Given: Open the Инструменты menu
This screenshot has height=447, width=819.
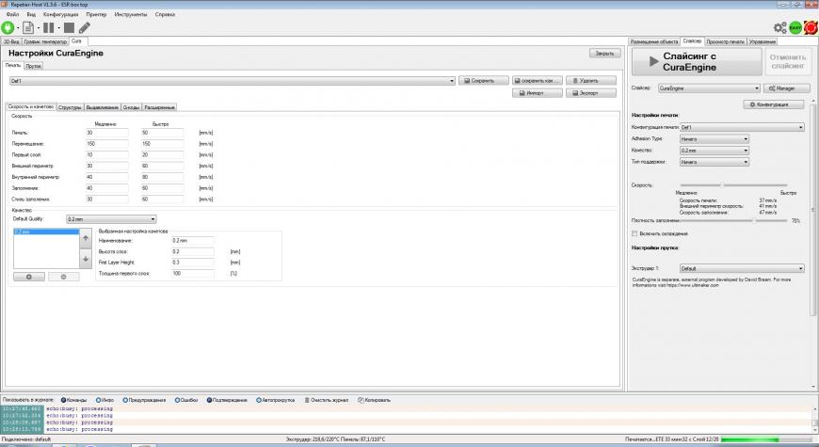Looking at the screenshot, I should point(131,15).
